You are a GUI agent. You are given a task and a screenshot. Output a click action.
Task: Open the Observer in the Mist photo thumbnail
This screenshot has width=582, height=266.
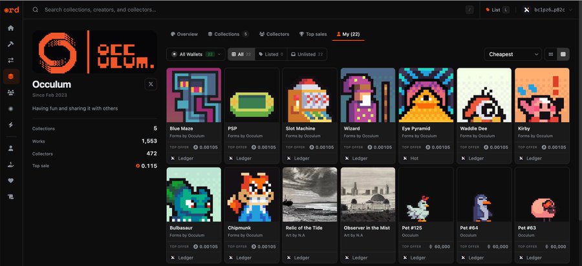(x=368, y=194)
